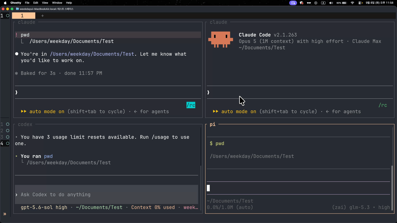Click 'auto mode on' in left claude pane
The width and height of the screenshot is (397, 223).
click(x=47, y=111)
